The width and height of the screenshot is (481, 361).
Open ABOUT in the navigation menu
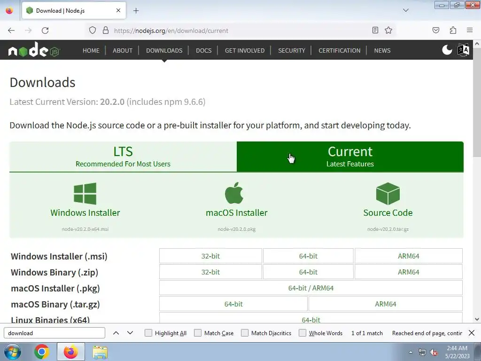[x=123, y=50]
